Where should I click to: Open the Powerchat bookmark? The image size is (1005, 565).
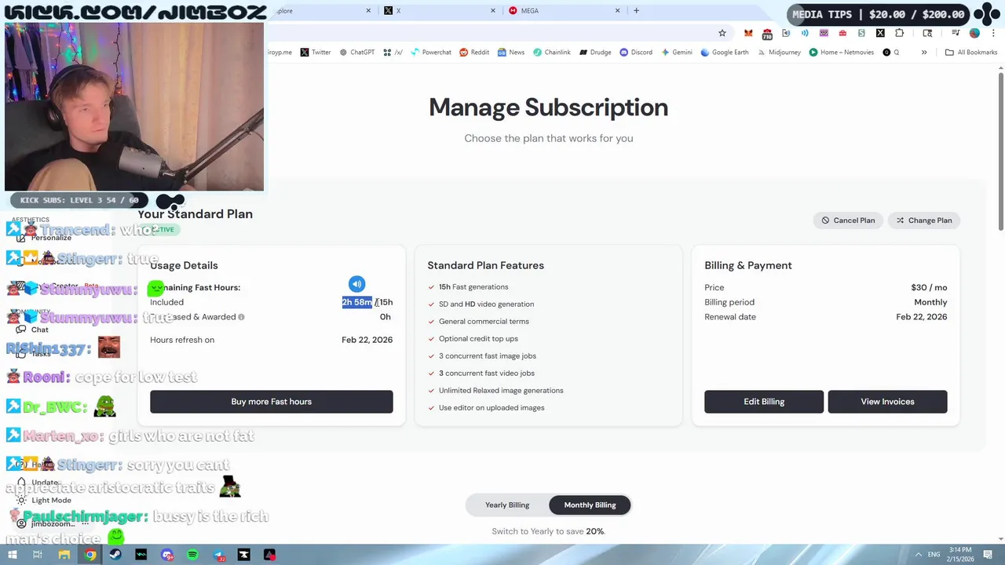[x=431, y=53]
